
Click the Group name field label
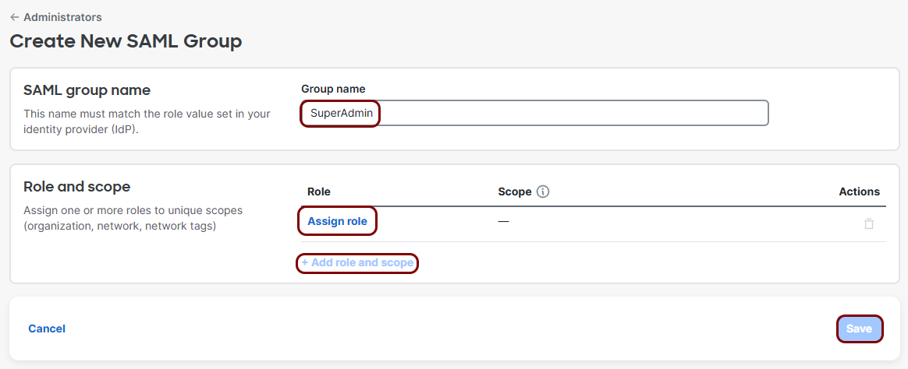point(333,89)
